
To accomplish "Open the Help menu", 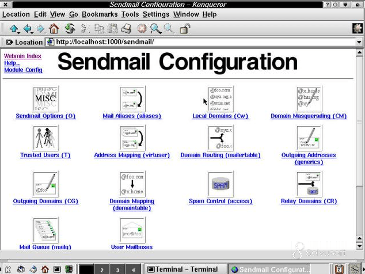I will [x=210, y=14].
